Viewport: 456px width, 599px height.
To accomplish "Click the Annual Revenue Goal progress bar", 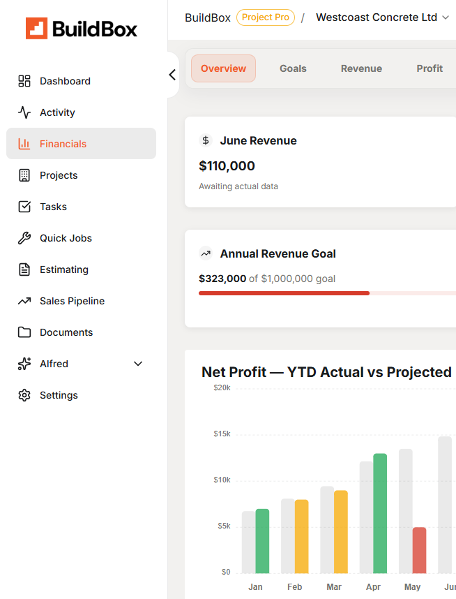I will [x=328, y=293].
